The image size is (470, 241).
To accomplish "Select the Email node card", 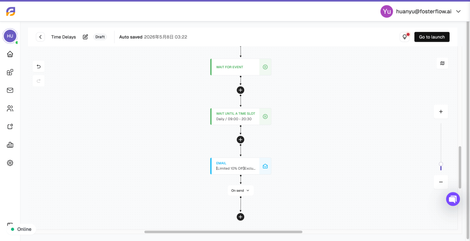I will coord(241,166).
